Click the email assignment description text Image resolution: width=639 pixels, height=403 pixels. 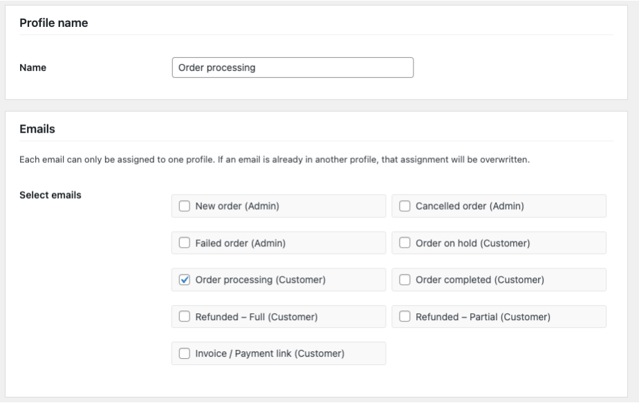tap(274, 160)
